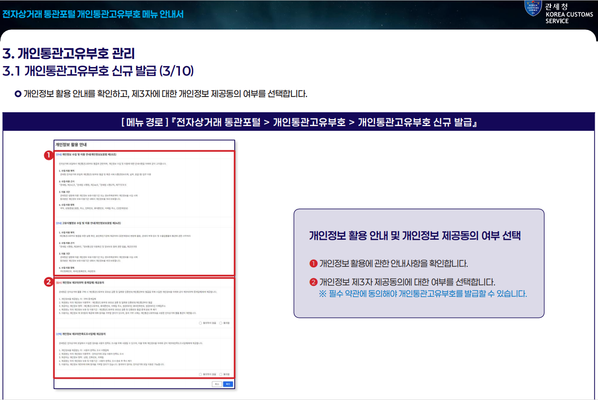
Task: Click the 메뉴 경로 breadcrumb banner
Action: tap(299, 122)
